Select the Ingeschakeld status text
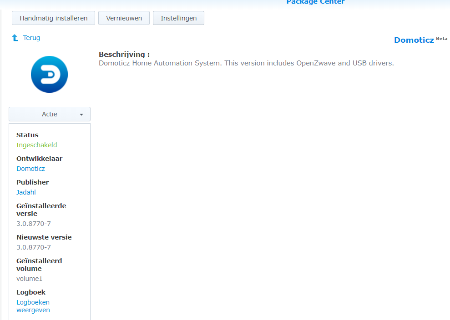The image size is (450, 320). [37, 145]
